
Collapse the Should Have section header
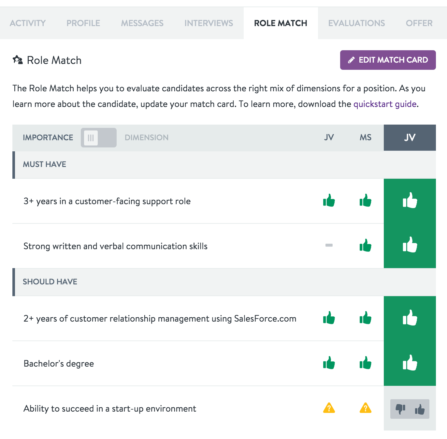click(x=50, y=282)
